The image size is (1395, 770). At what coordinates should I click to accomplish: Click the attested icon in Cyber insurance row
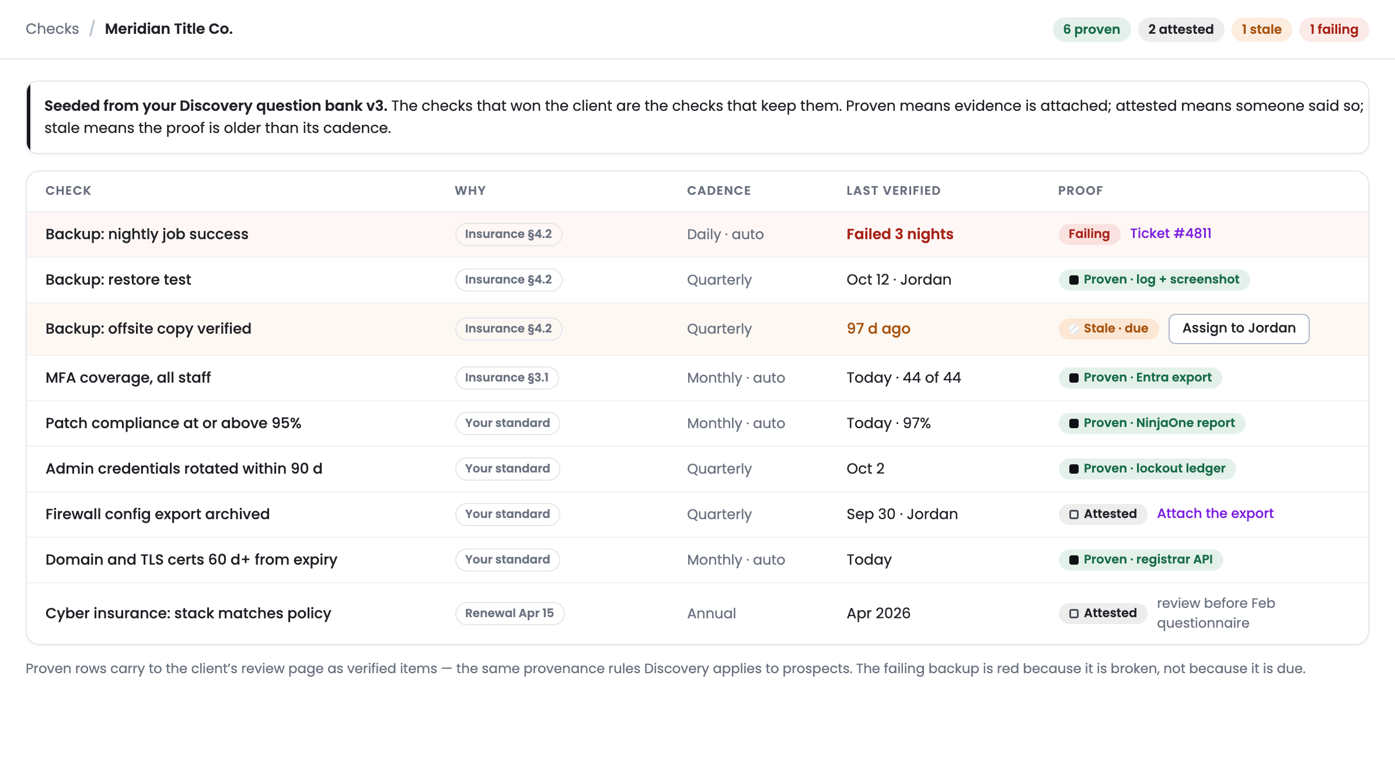tap(1073, 613)
